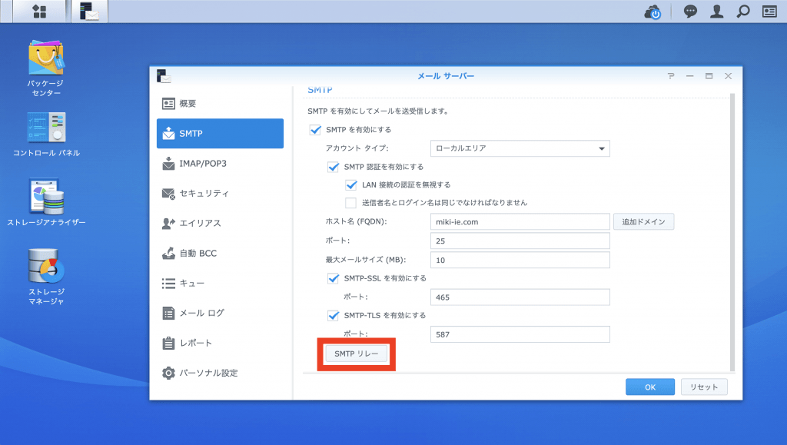
Task: Toggle "LAN 接続の認証を無視する" checkbox
Action: 352,185
